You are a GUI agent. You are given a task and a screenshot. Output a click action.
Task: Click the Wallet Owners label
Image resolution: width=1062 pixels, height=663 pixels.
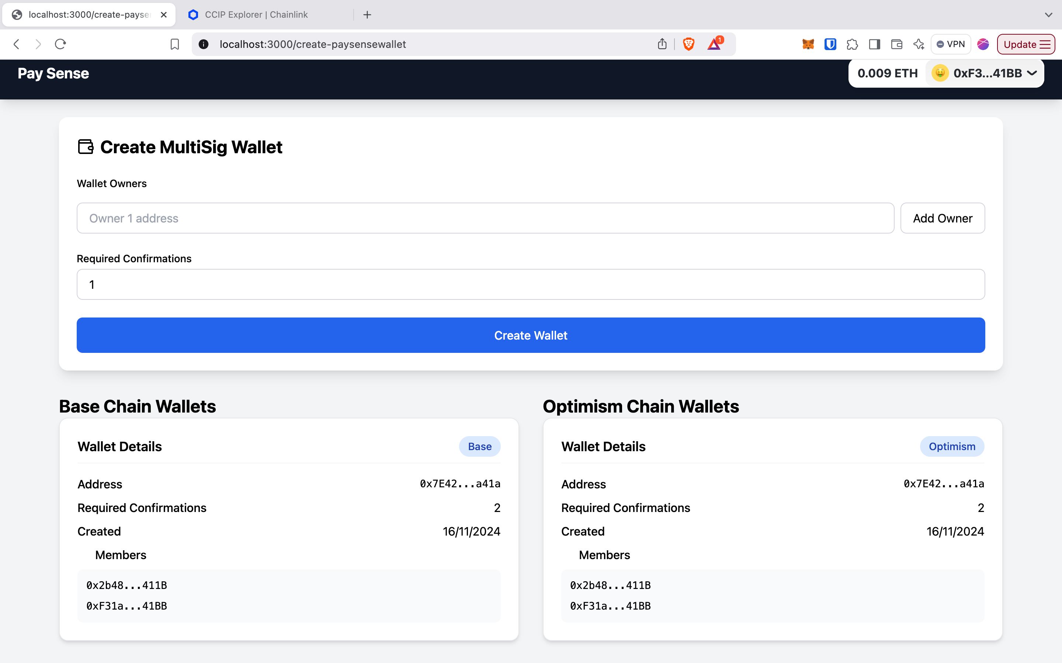[111, 183]
